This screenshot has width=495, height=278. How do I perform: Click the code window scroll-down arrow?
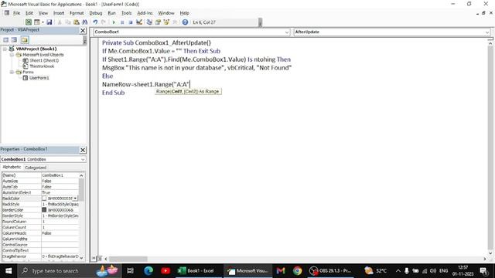click(x=490, y=253)
